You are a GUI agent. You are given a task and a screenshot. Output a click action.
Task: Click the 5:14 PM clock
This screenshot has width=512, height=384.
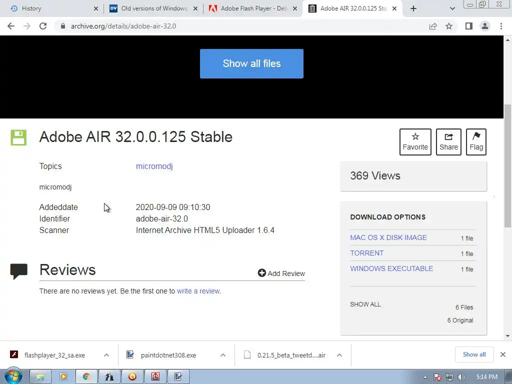[486, 377]
